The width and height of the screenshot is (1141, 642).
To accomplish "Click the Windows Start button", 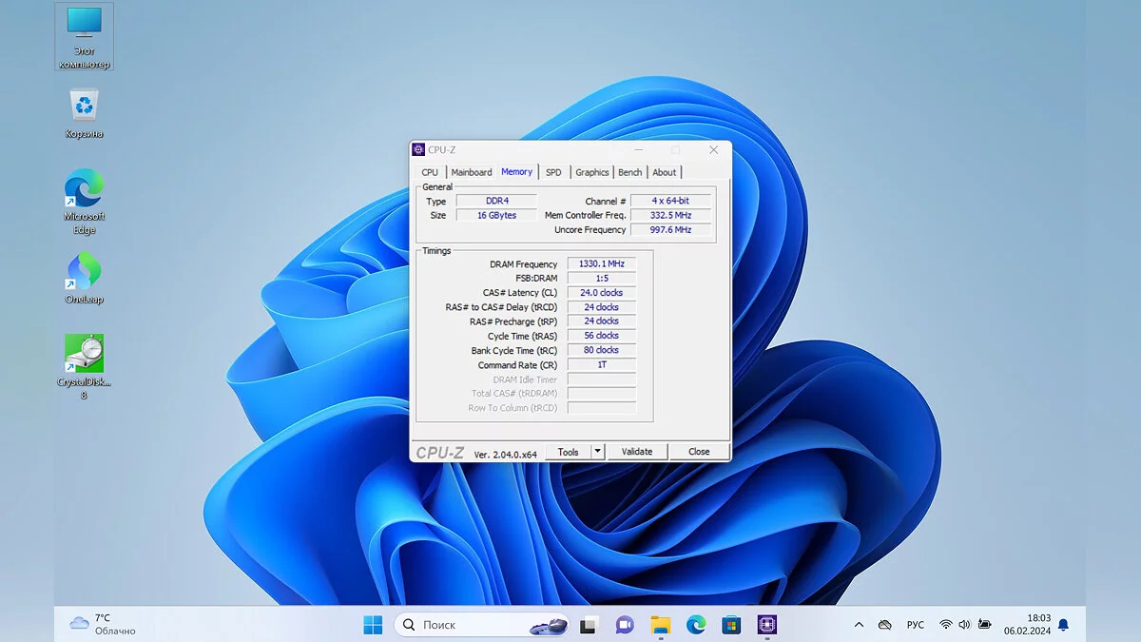I will pos(373,625).
